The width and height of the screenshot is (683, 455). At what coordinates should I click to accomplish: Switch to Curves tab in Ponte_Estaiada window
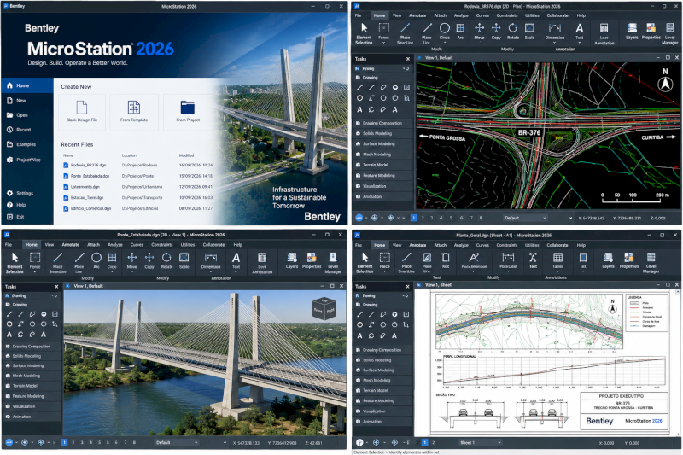[x=137, y=245]
